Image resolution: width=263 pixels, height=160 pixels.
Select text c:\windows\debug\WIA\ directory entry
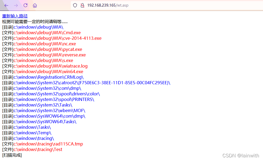click(x=38, y=27)
